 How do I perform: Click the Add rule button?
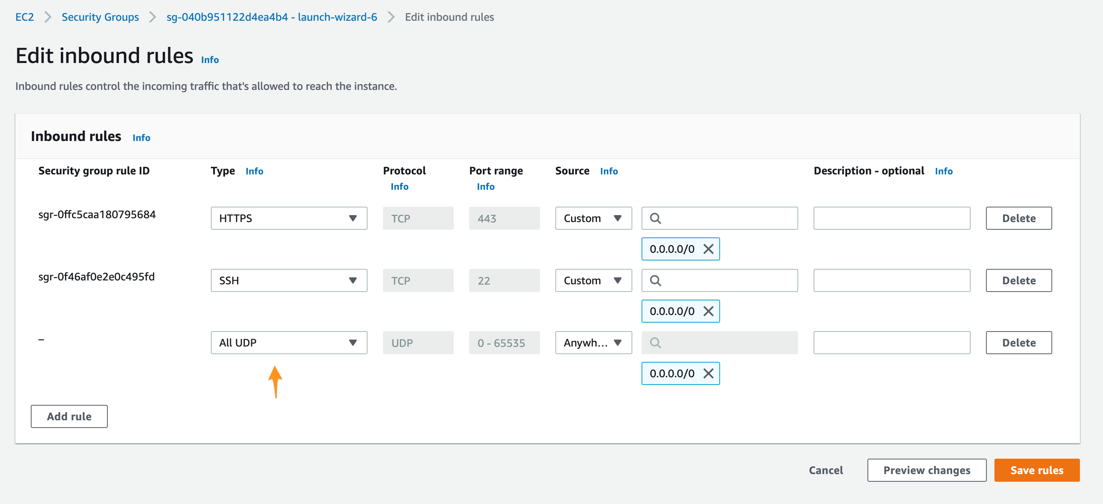click(x=69, y=416)
